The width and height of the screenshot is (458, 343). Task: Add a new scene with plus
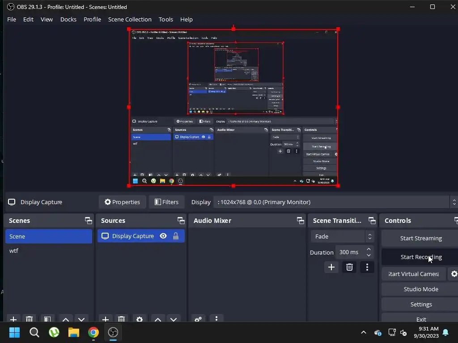pos(13,319)
